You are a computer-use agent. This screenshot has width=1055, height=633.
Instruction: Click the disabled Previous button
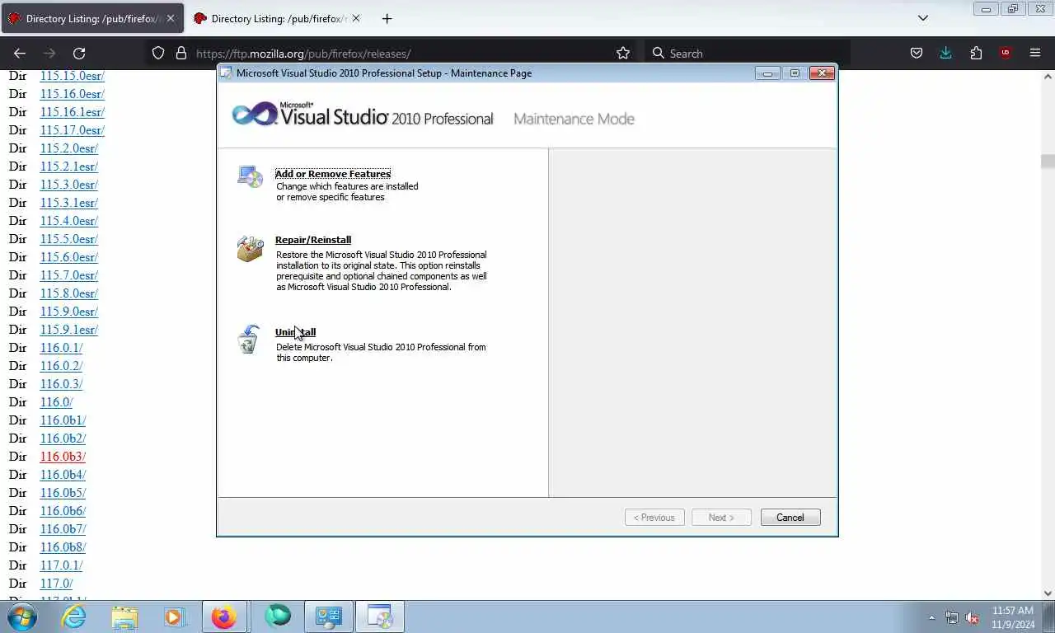(x=654, y=518)
